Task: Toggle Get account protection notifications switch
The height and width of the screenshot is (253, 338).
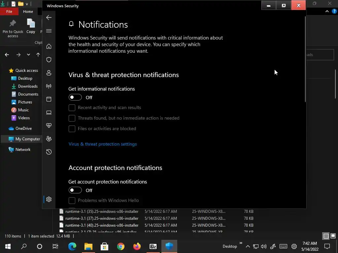Action: [x=75, y=190]
